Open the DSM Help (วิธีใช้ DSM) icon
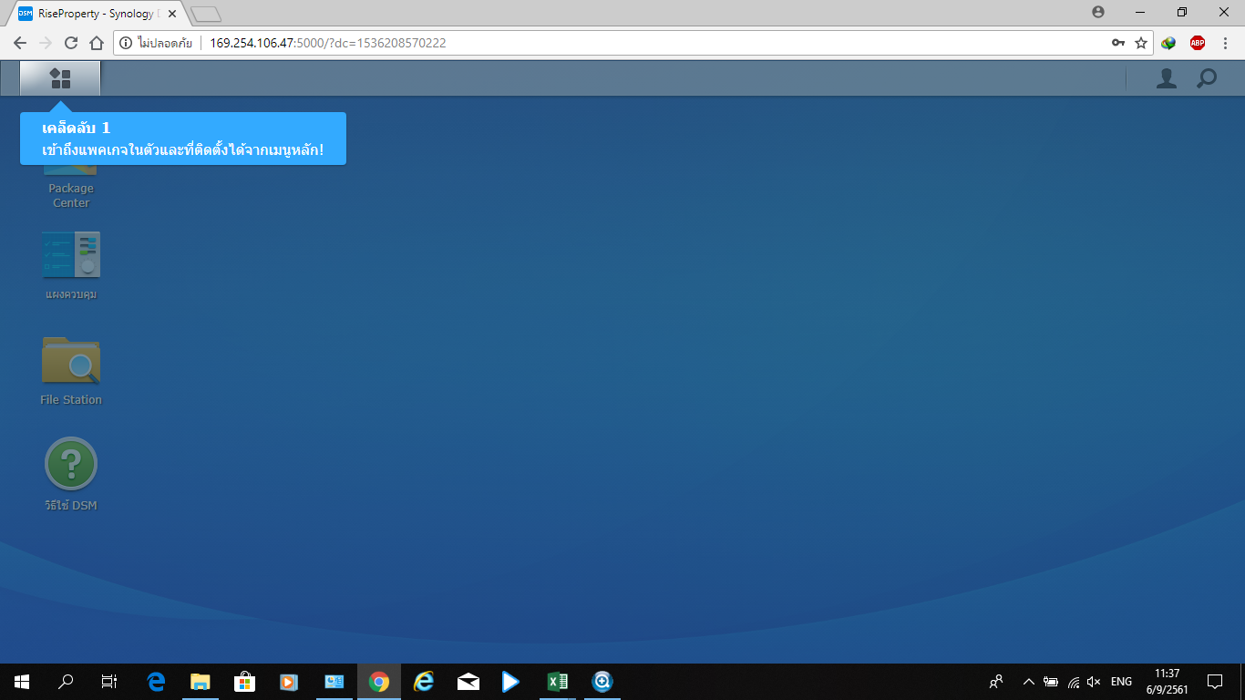The height and width of the screenshot is (700, 1245). coord(71,464)
